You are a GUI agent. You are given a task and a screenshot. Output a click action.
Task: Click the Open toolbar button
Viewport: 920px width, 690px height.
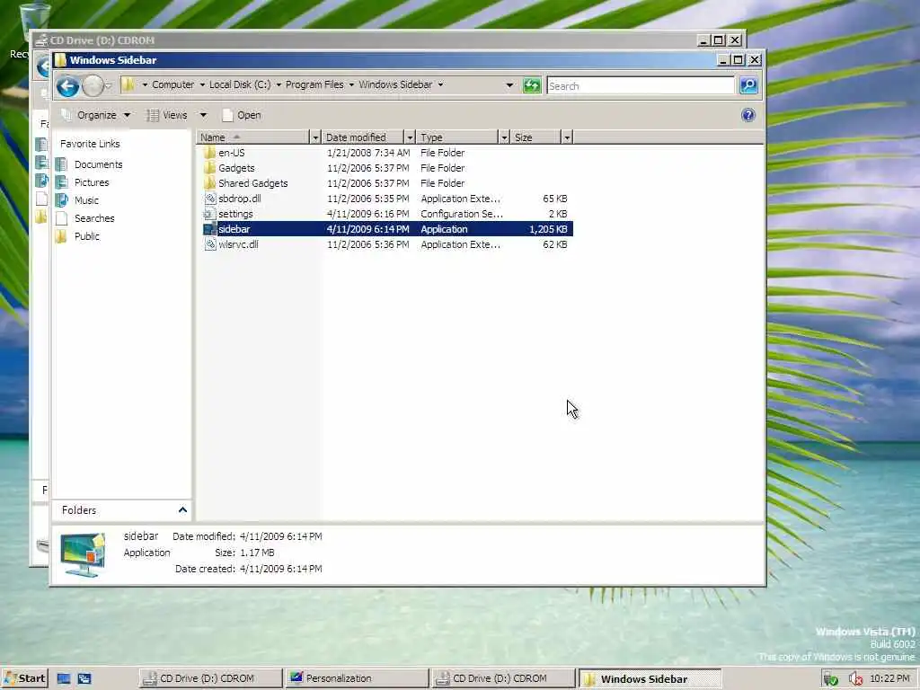pyautogui.click(x=241, y=115)
